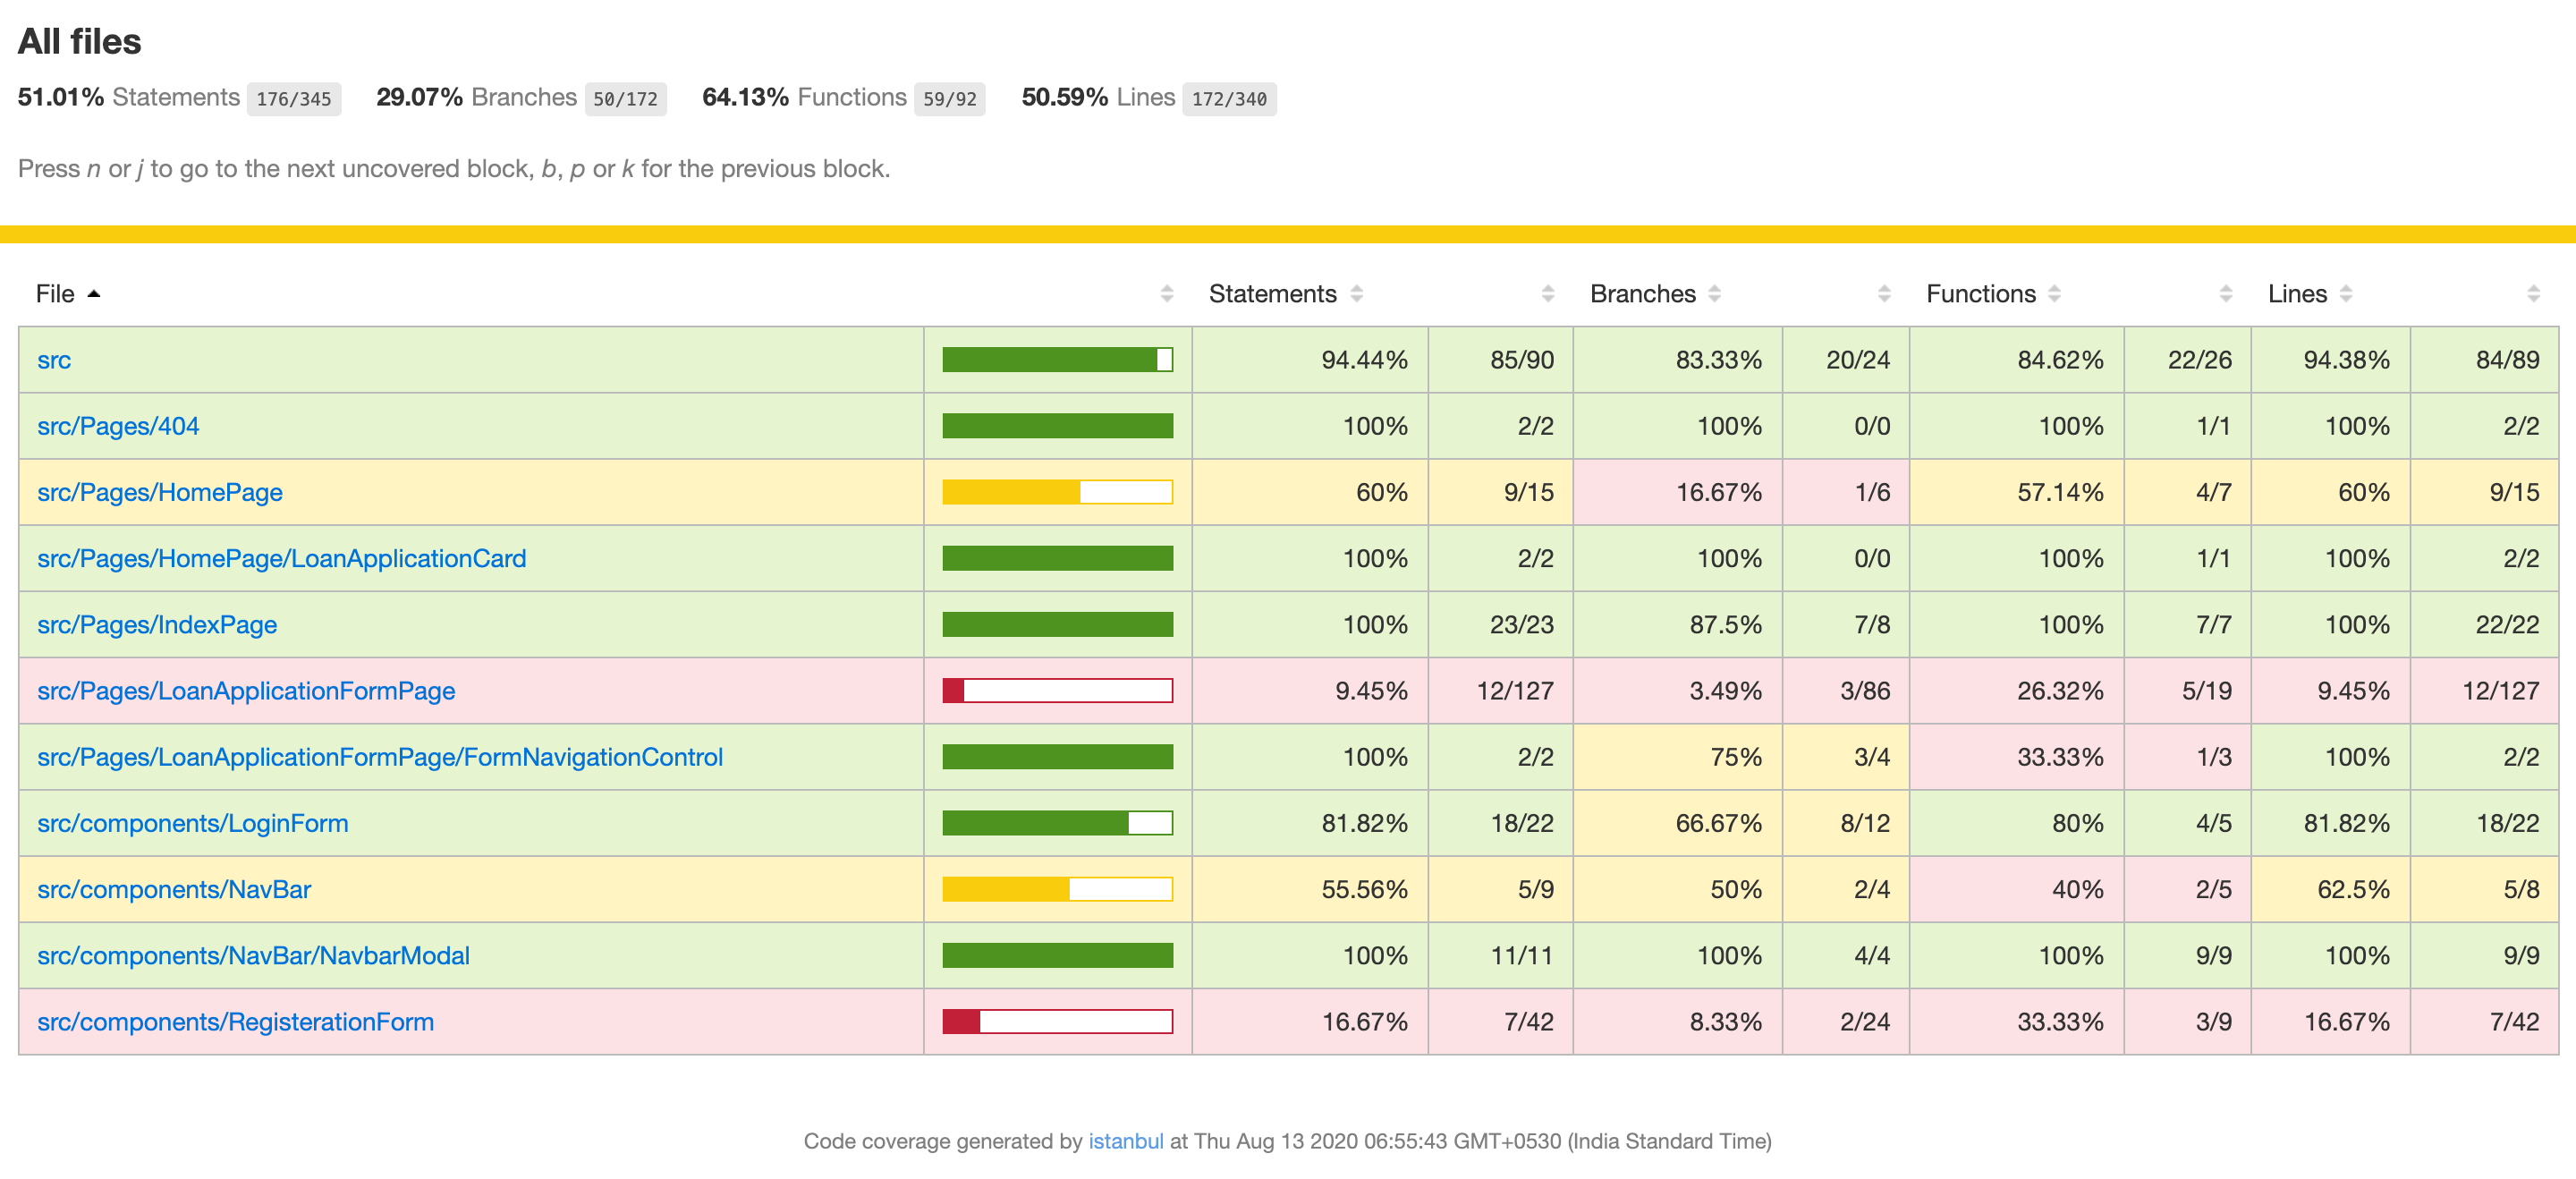2576x1179 pixels.
Task: Open FormNavigationControl folder link
Action: [380, 757]
